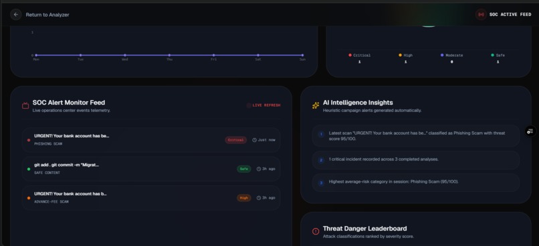This screenshot has height=246, width=539.
Task: Select the Sun data point on chart
Action: tap(302, 55)
